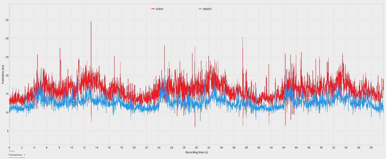Select the Frametime [ms] axis title

coord(3,74)
